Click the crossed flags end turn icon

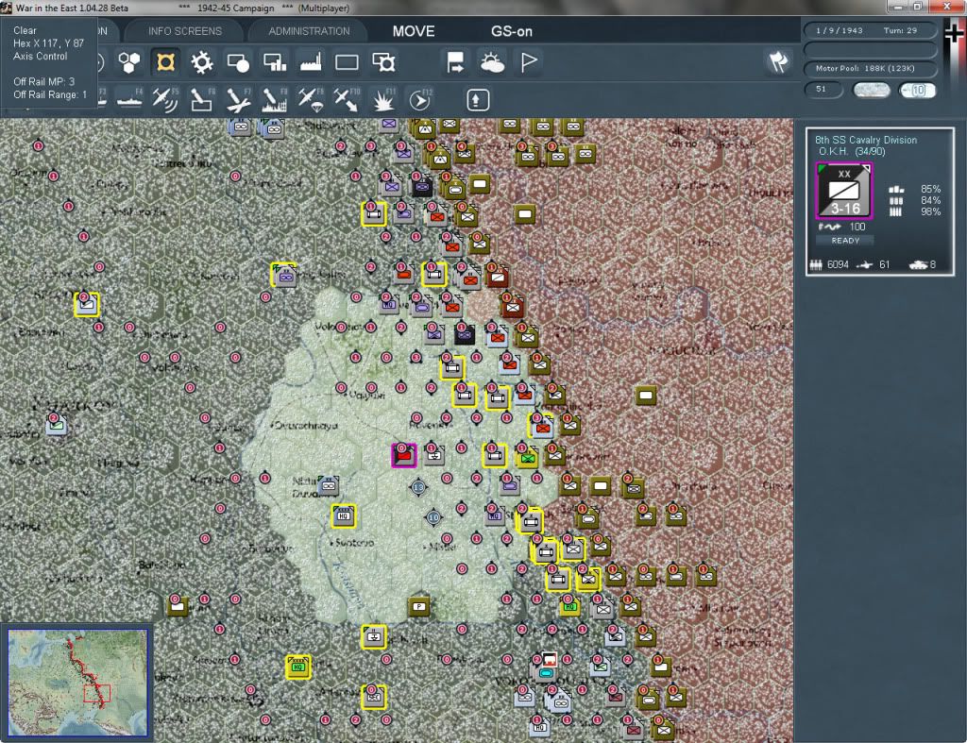(x=778, y=61)
